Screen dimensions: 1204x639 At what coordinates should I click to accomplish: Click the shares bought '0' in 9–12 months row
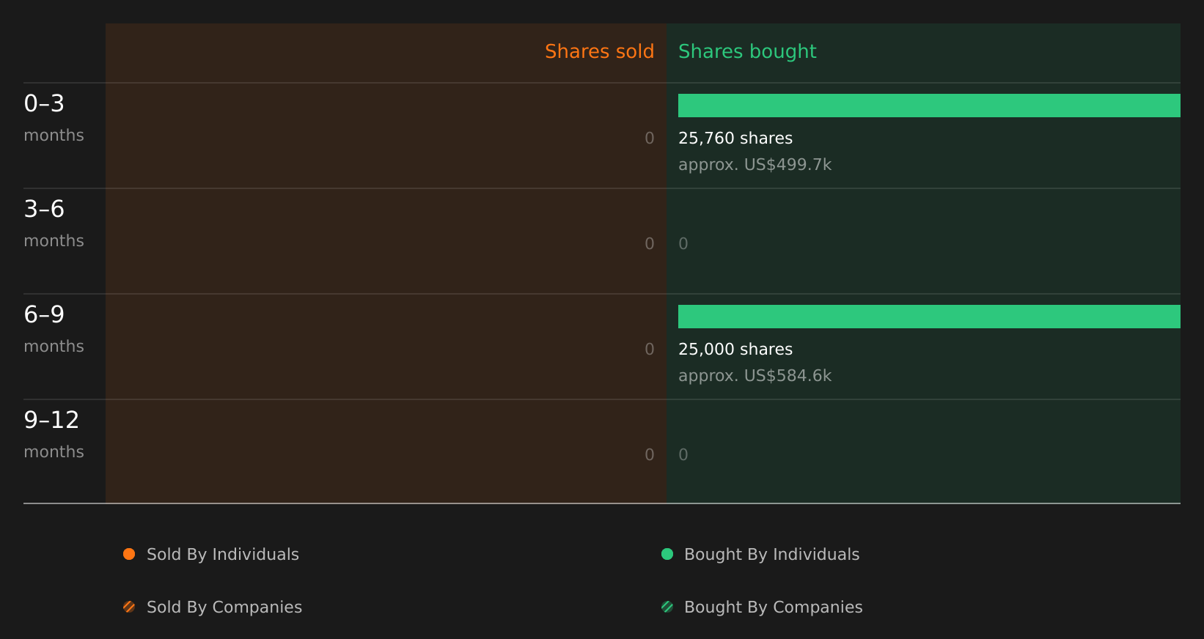tap(683, 455)
